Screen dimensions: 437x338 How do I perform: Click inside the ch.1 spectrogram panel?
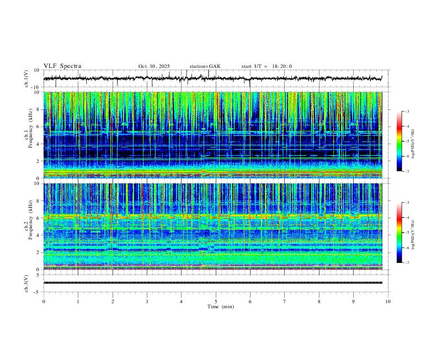(x=212, y=135)
